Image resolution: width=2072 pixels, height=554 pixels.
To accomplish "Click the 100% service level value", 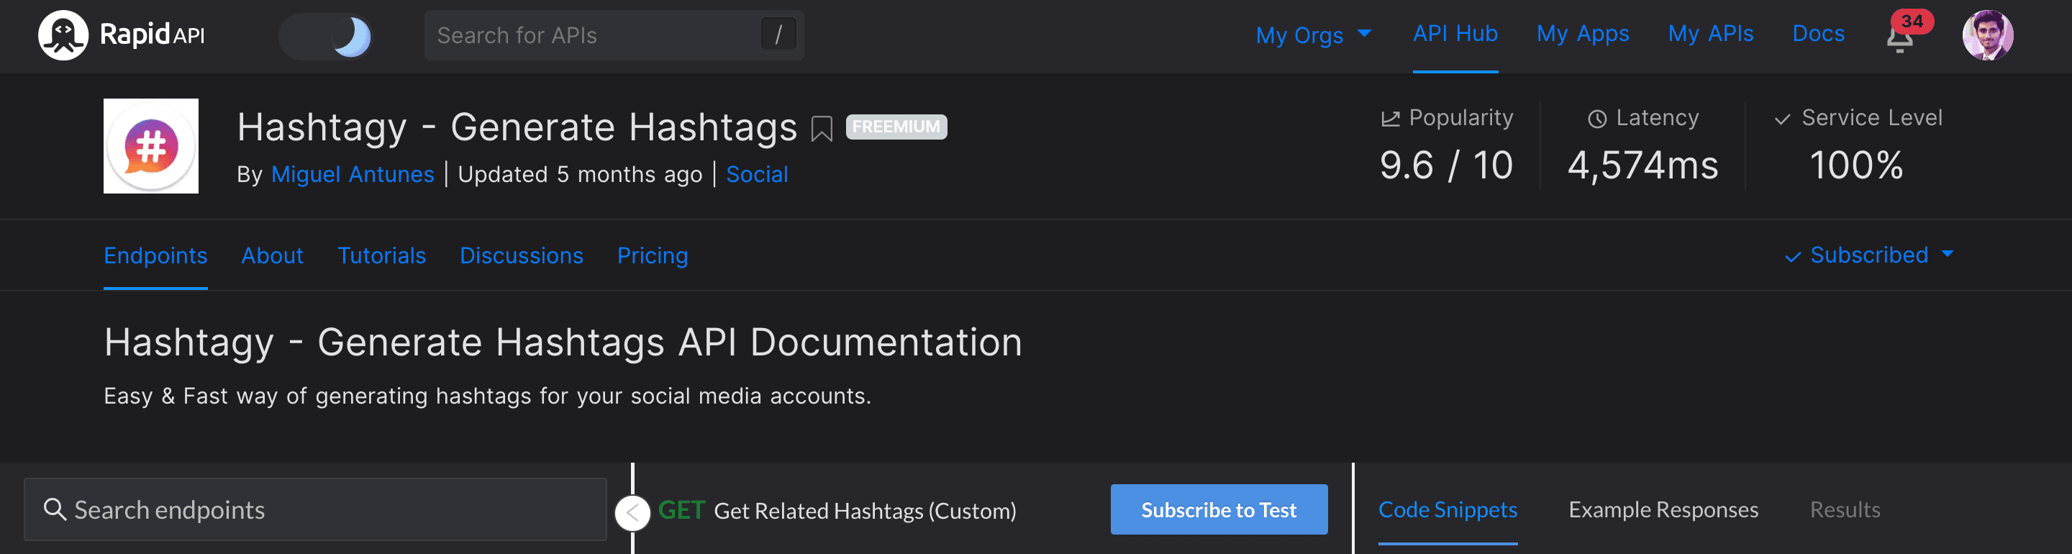I will [1855, 165].
